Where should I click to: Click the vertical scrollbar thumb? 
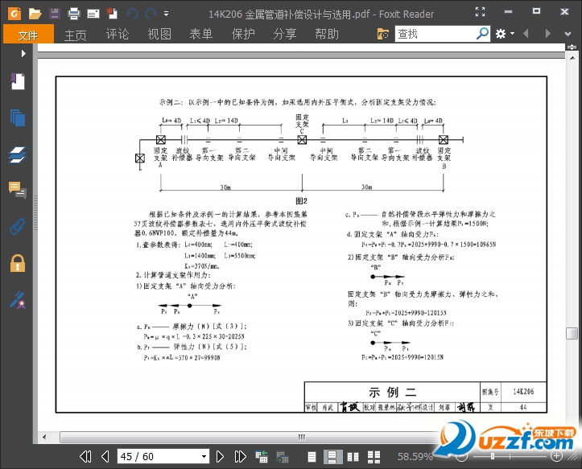pyautogui.click(x=572, y=333)
